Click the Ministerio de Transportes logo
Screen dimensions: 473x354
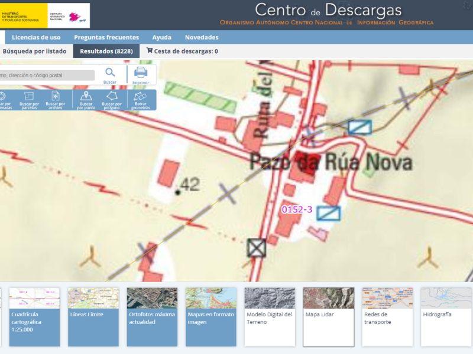24,16
